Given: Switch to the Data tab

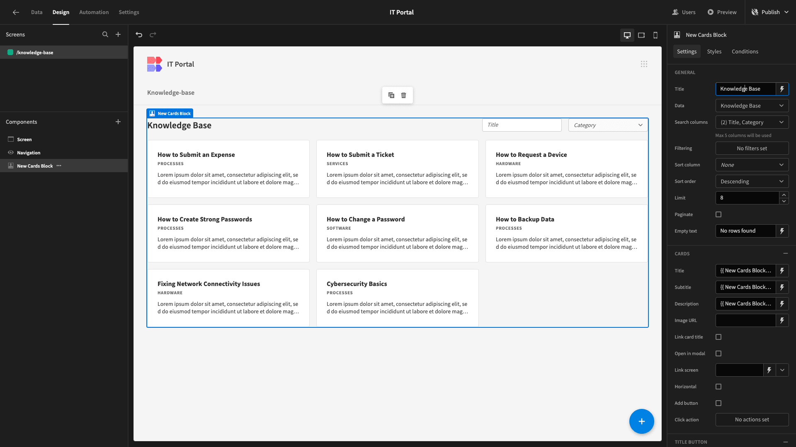Looking at the screenshot, I should [36, 12].
